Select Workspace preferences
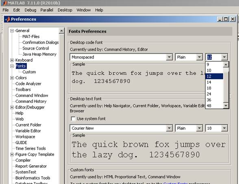This screenshot has width=239, height=184. point(25,137)
